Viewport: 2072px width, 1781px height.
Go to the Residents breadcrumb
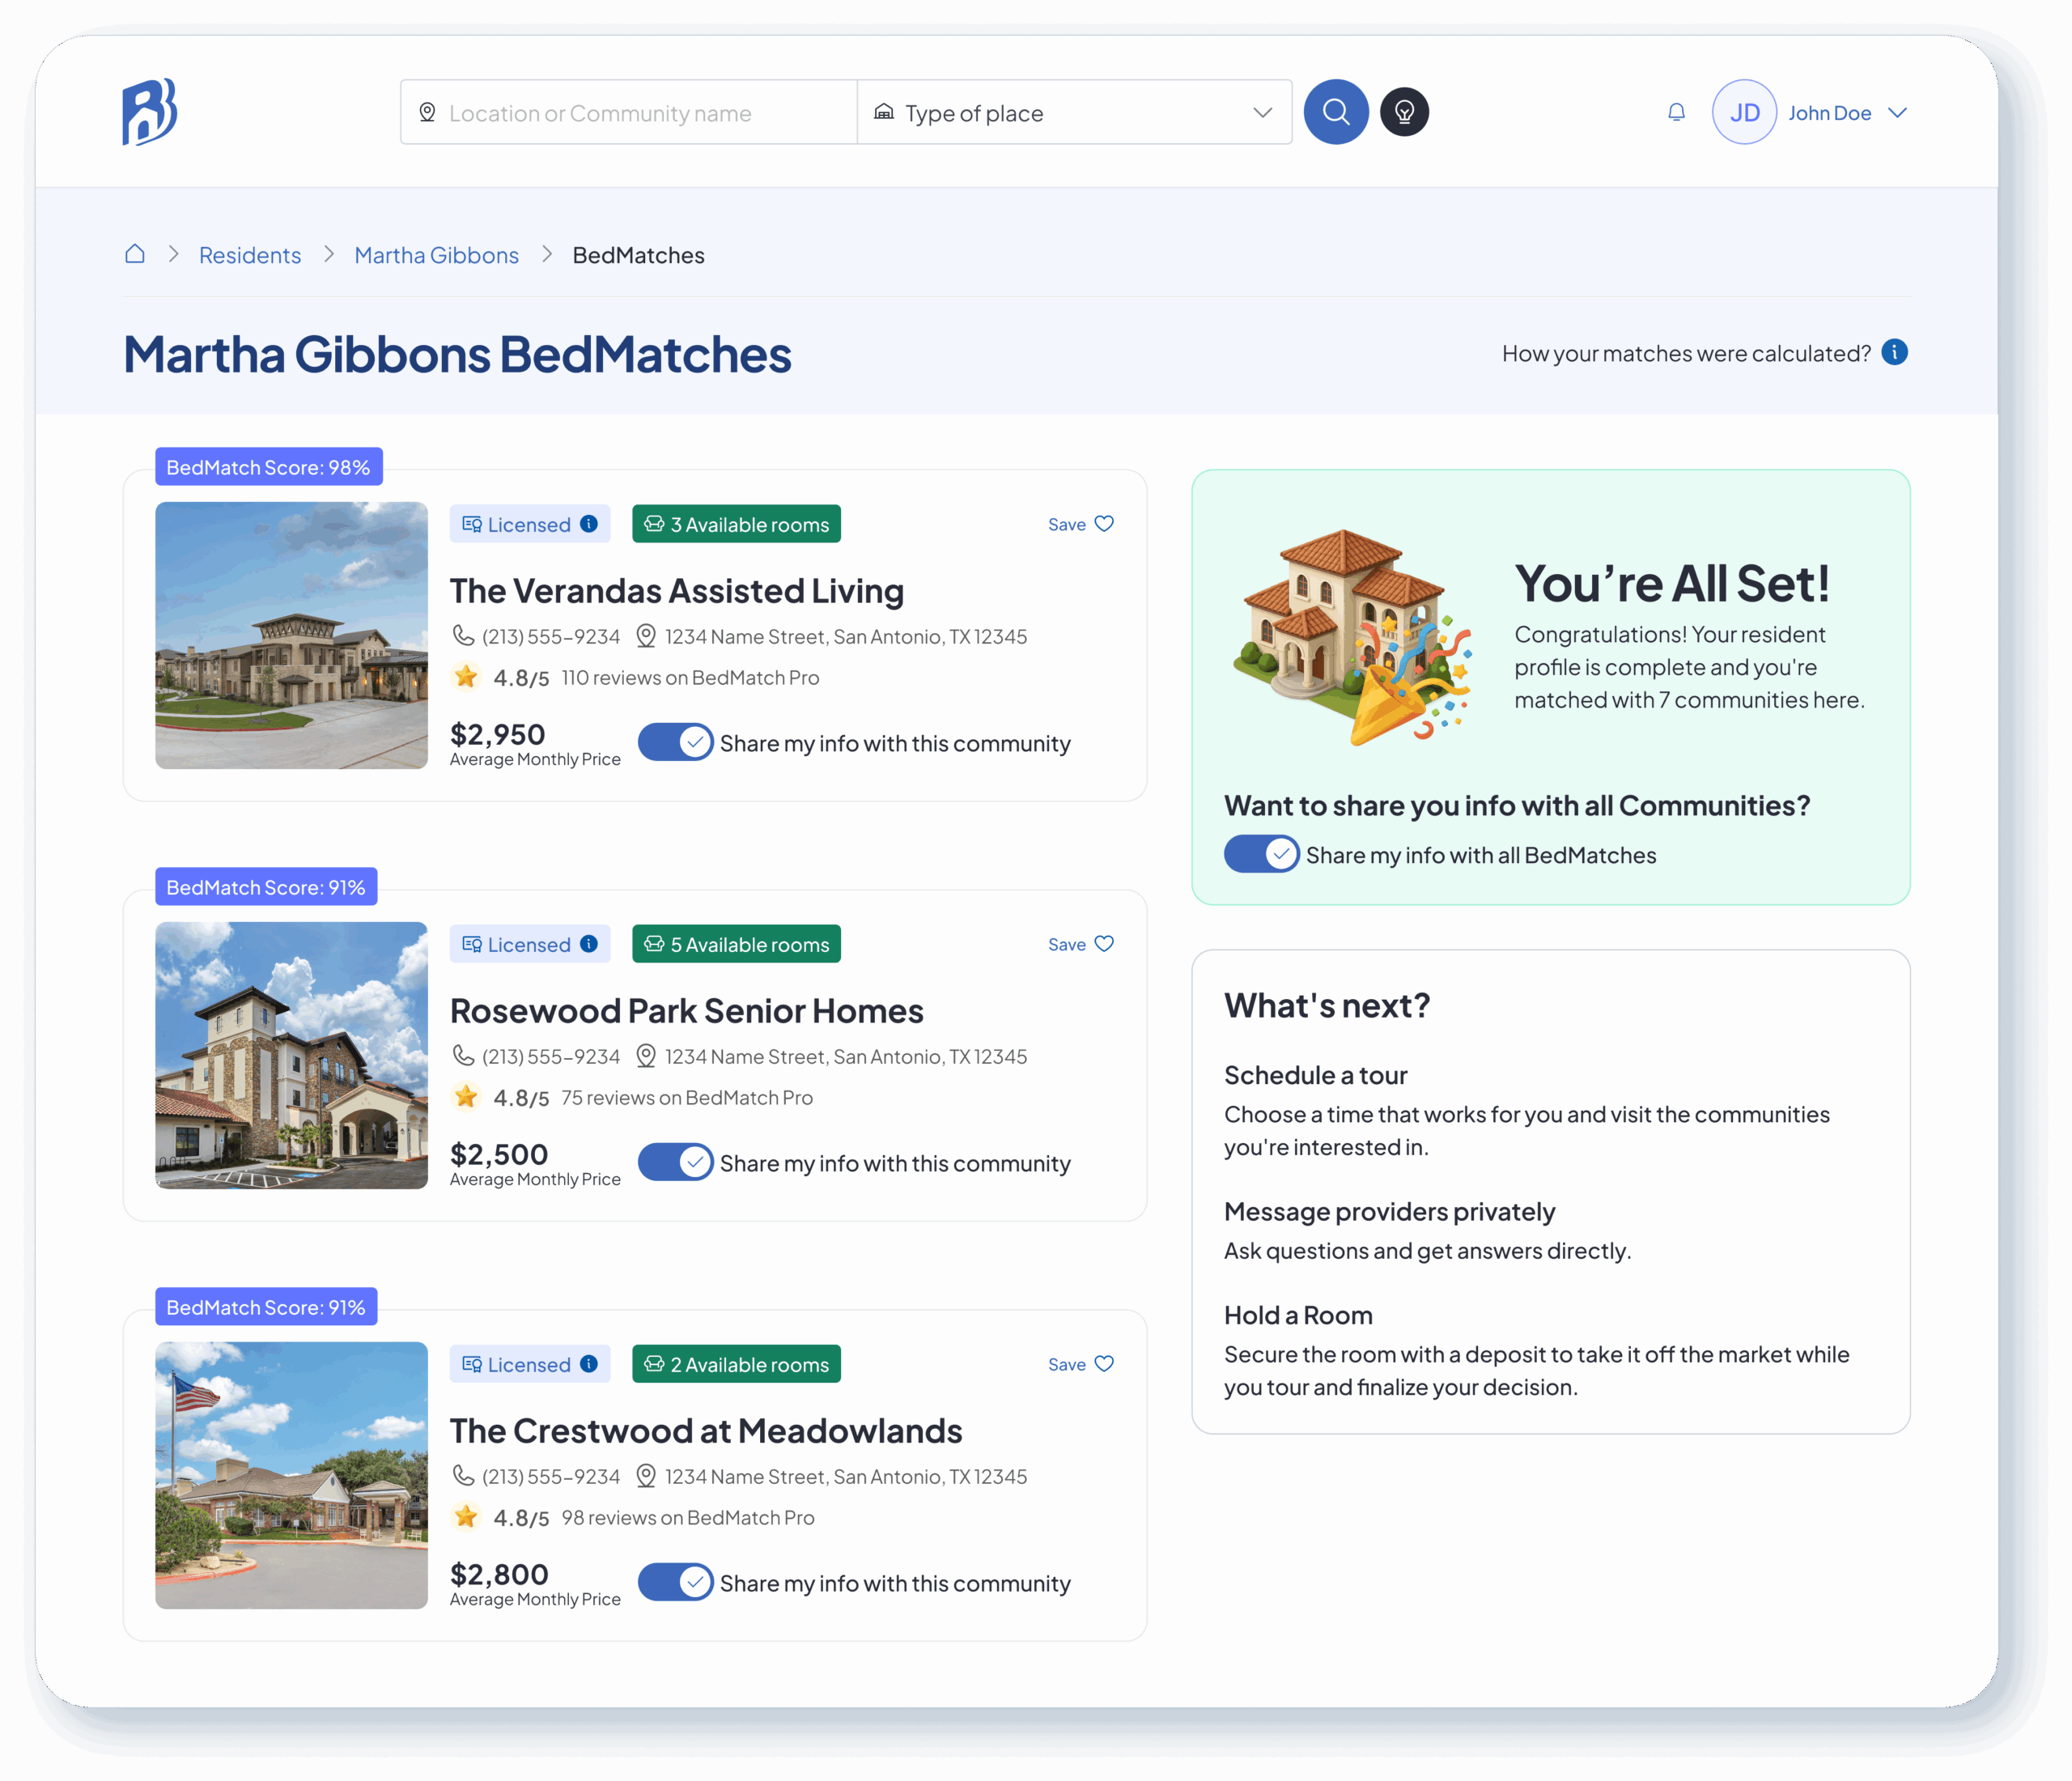click(250, 255)
